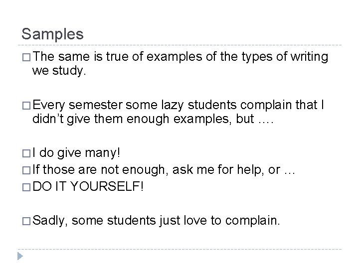
Task: Click the square bullet before 'I do give many!'
Action: pos(26,153)
